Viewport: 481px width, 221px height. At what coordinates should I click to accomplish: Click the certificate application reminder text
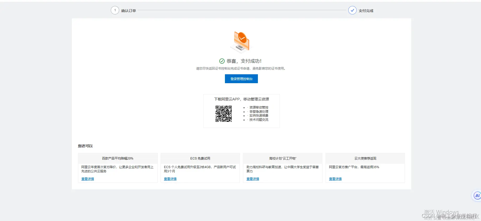(241, 69)
